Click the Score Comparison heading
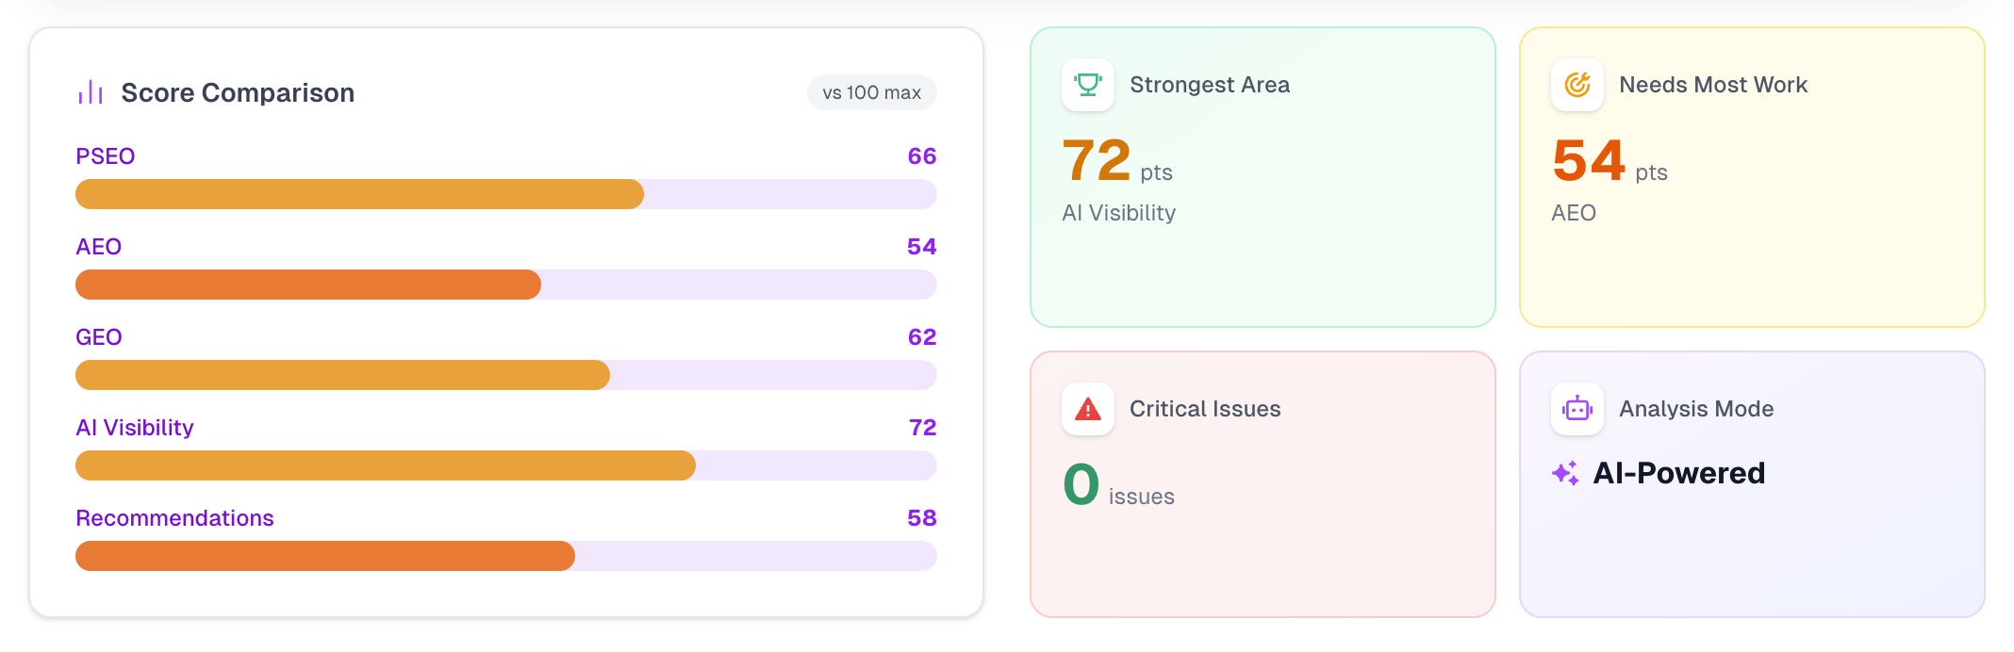2014x652 pixels. [237, 92]
